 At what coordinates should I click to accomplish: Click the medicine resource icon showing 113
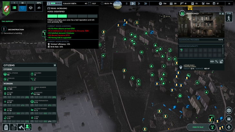[192, 4]
